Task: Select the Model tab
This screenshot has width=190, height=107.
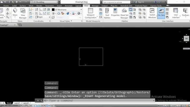Action: pyautogui.click(x=9, y=103)
